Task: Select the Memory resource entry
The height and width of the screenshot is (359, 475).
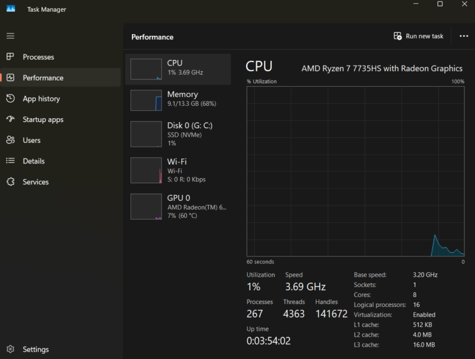Action: click(178, 100)
